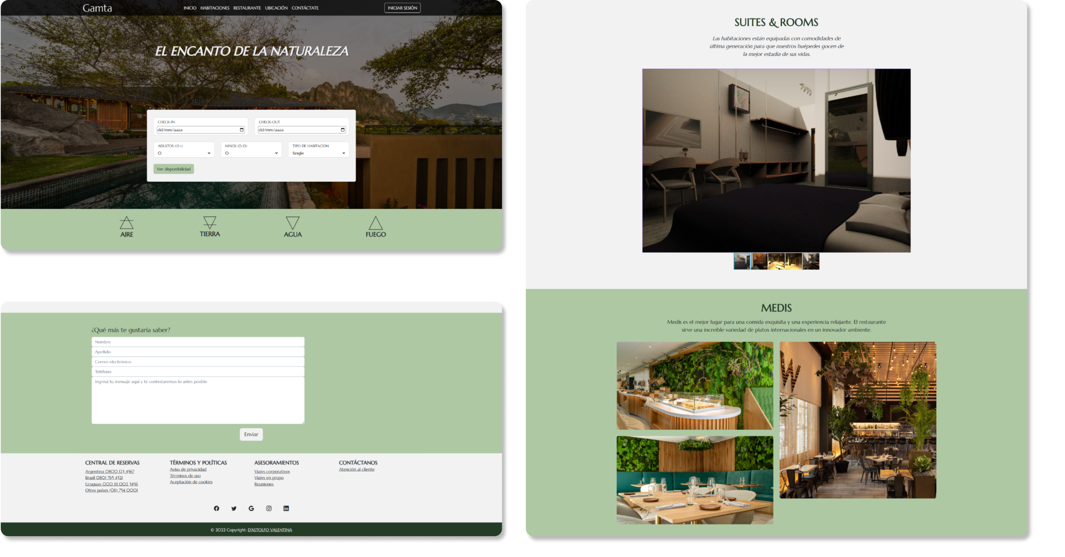Click the Correo electrónico input field
Viewport: 1065px width, 557px height.
198,362
